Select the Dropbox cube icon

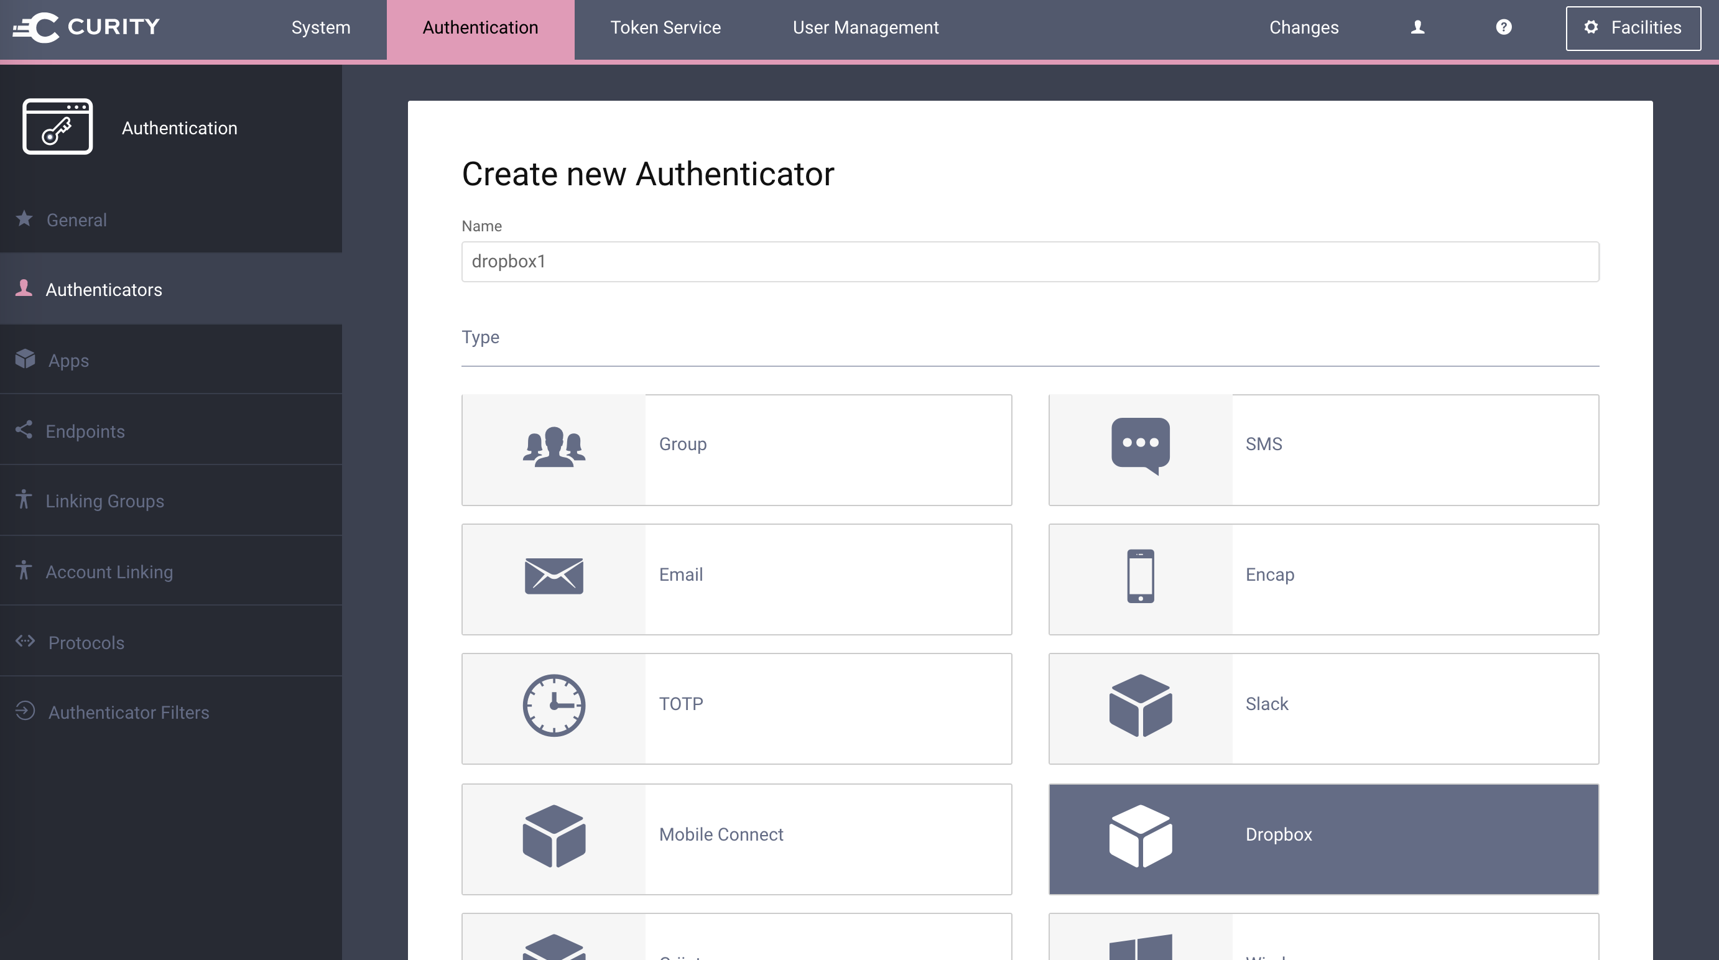coord(1141,837)
